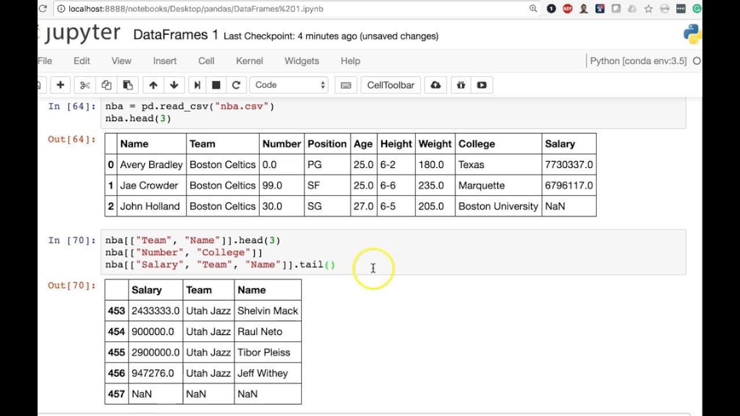Image resolution: width=740 pixels, height=416 pixels.
Task: Insert a new cell with the plus icon
Action: 60,85
